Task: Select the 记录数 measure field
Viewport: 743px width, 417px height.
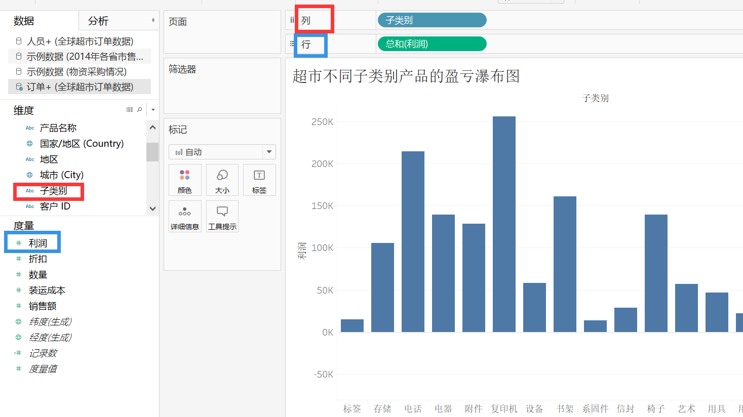Action: [x=43, y=353]
